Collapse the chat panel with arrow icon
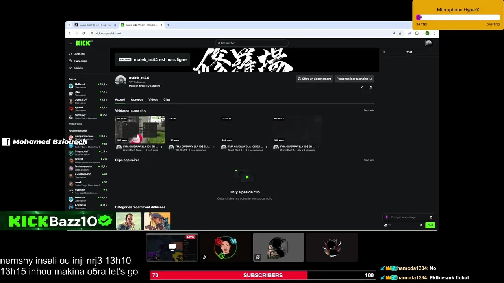Viewport: 504px width, 283px height. coord(384,52)
